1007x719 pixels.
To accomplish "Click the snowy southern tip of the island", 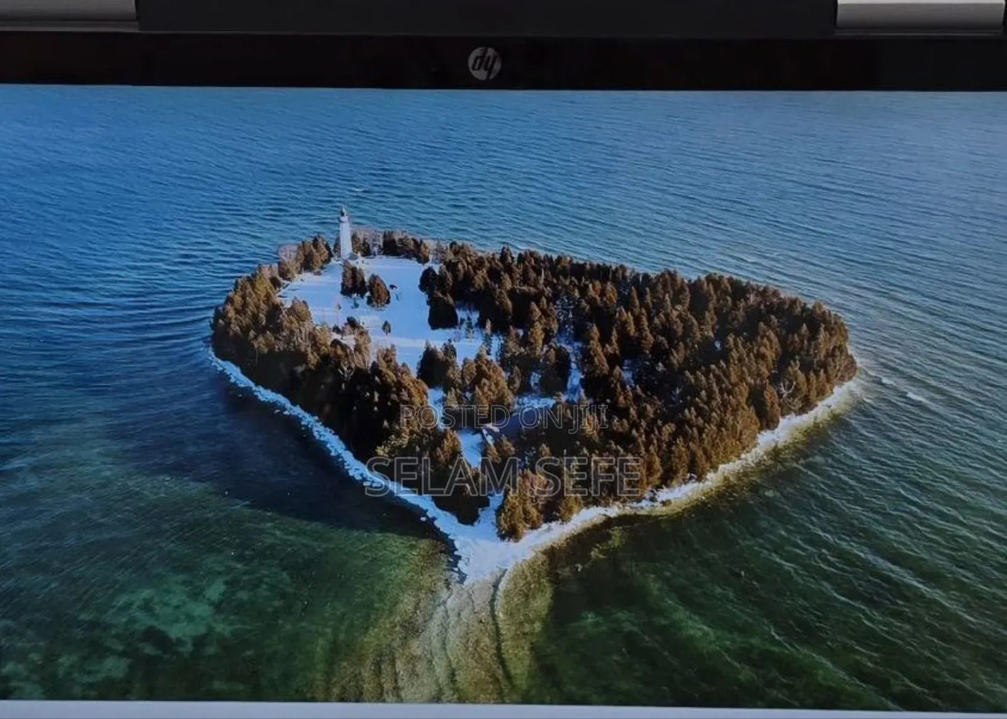I will pyautogui.click(x=480, y=554).
